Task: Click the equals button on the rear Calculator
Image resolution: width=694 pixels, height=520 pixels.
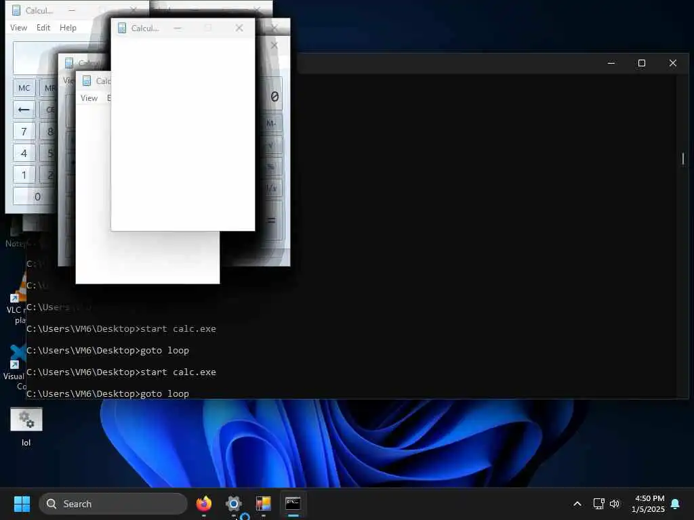Action: [x=272, y=220]
